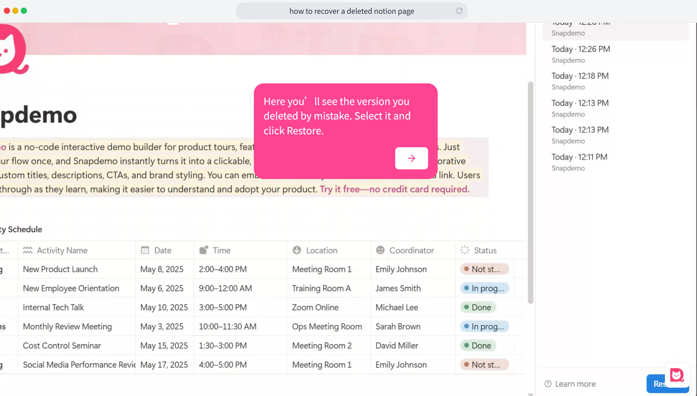Click the '1:30–3:00 PM' time cell

coord(241,346)
